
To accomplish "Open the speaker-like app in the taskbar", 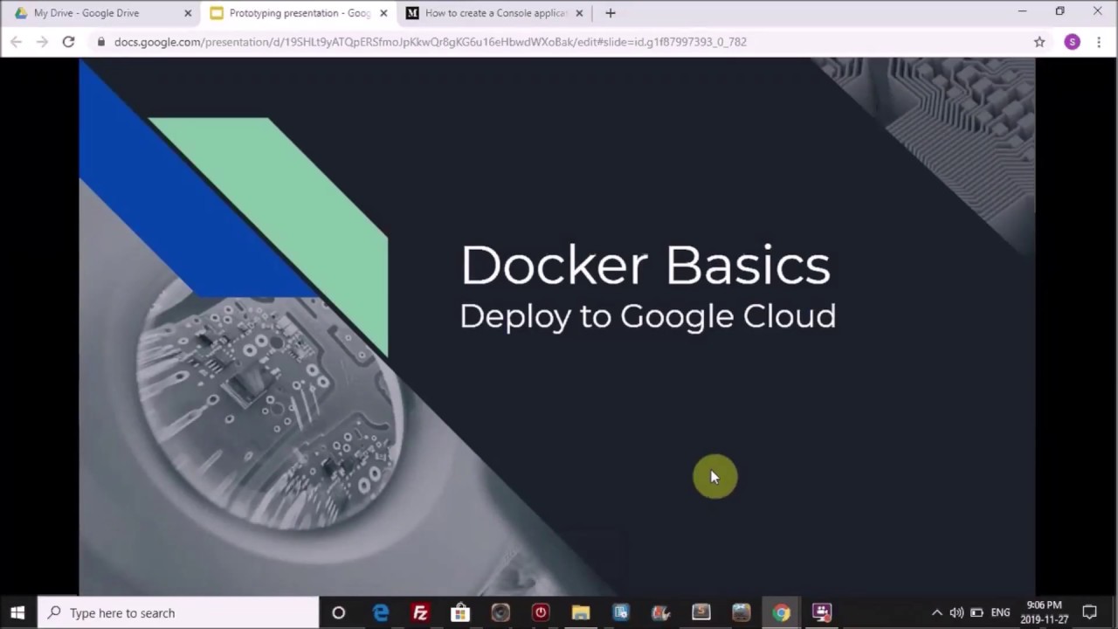I will pos(500,612).
